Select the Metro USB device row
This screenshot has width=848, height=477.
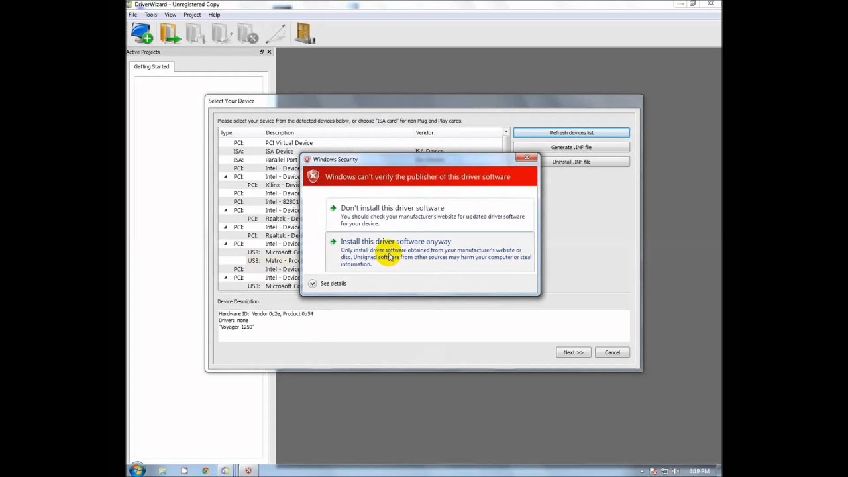pos(260,261)
